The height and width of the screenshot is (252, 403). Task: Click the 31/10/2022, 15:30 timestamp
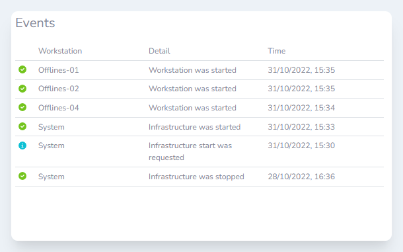tap(301, 146)
